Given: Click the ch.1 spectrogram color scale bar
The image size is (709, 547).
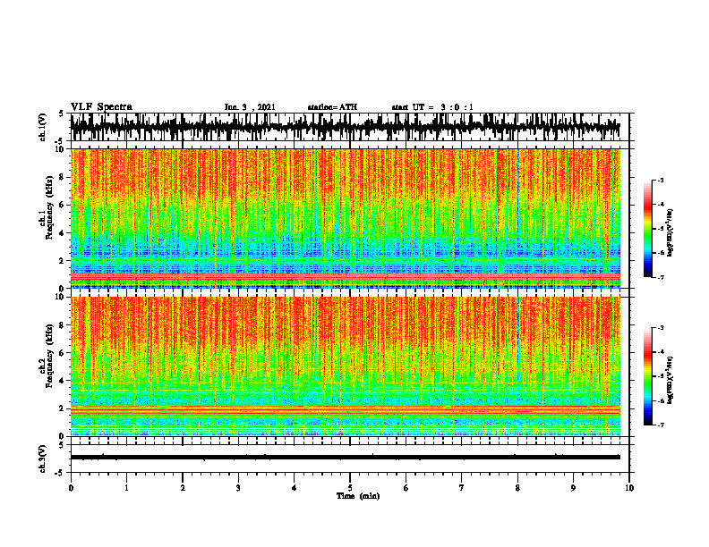Looking at the screenshot, I should (x=648, y=229).
